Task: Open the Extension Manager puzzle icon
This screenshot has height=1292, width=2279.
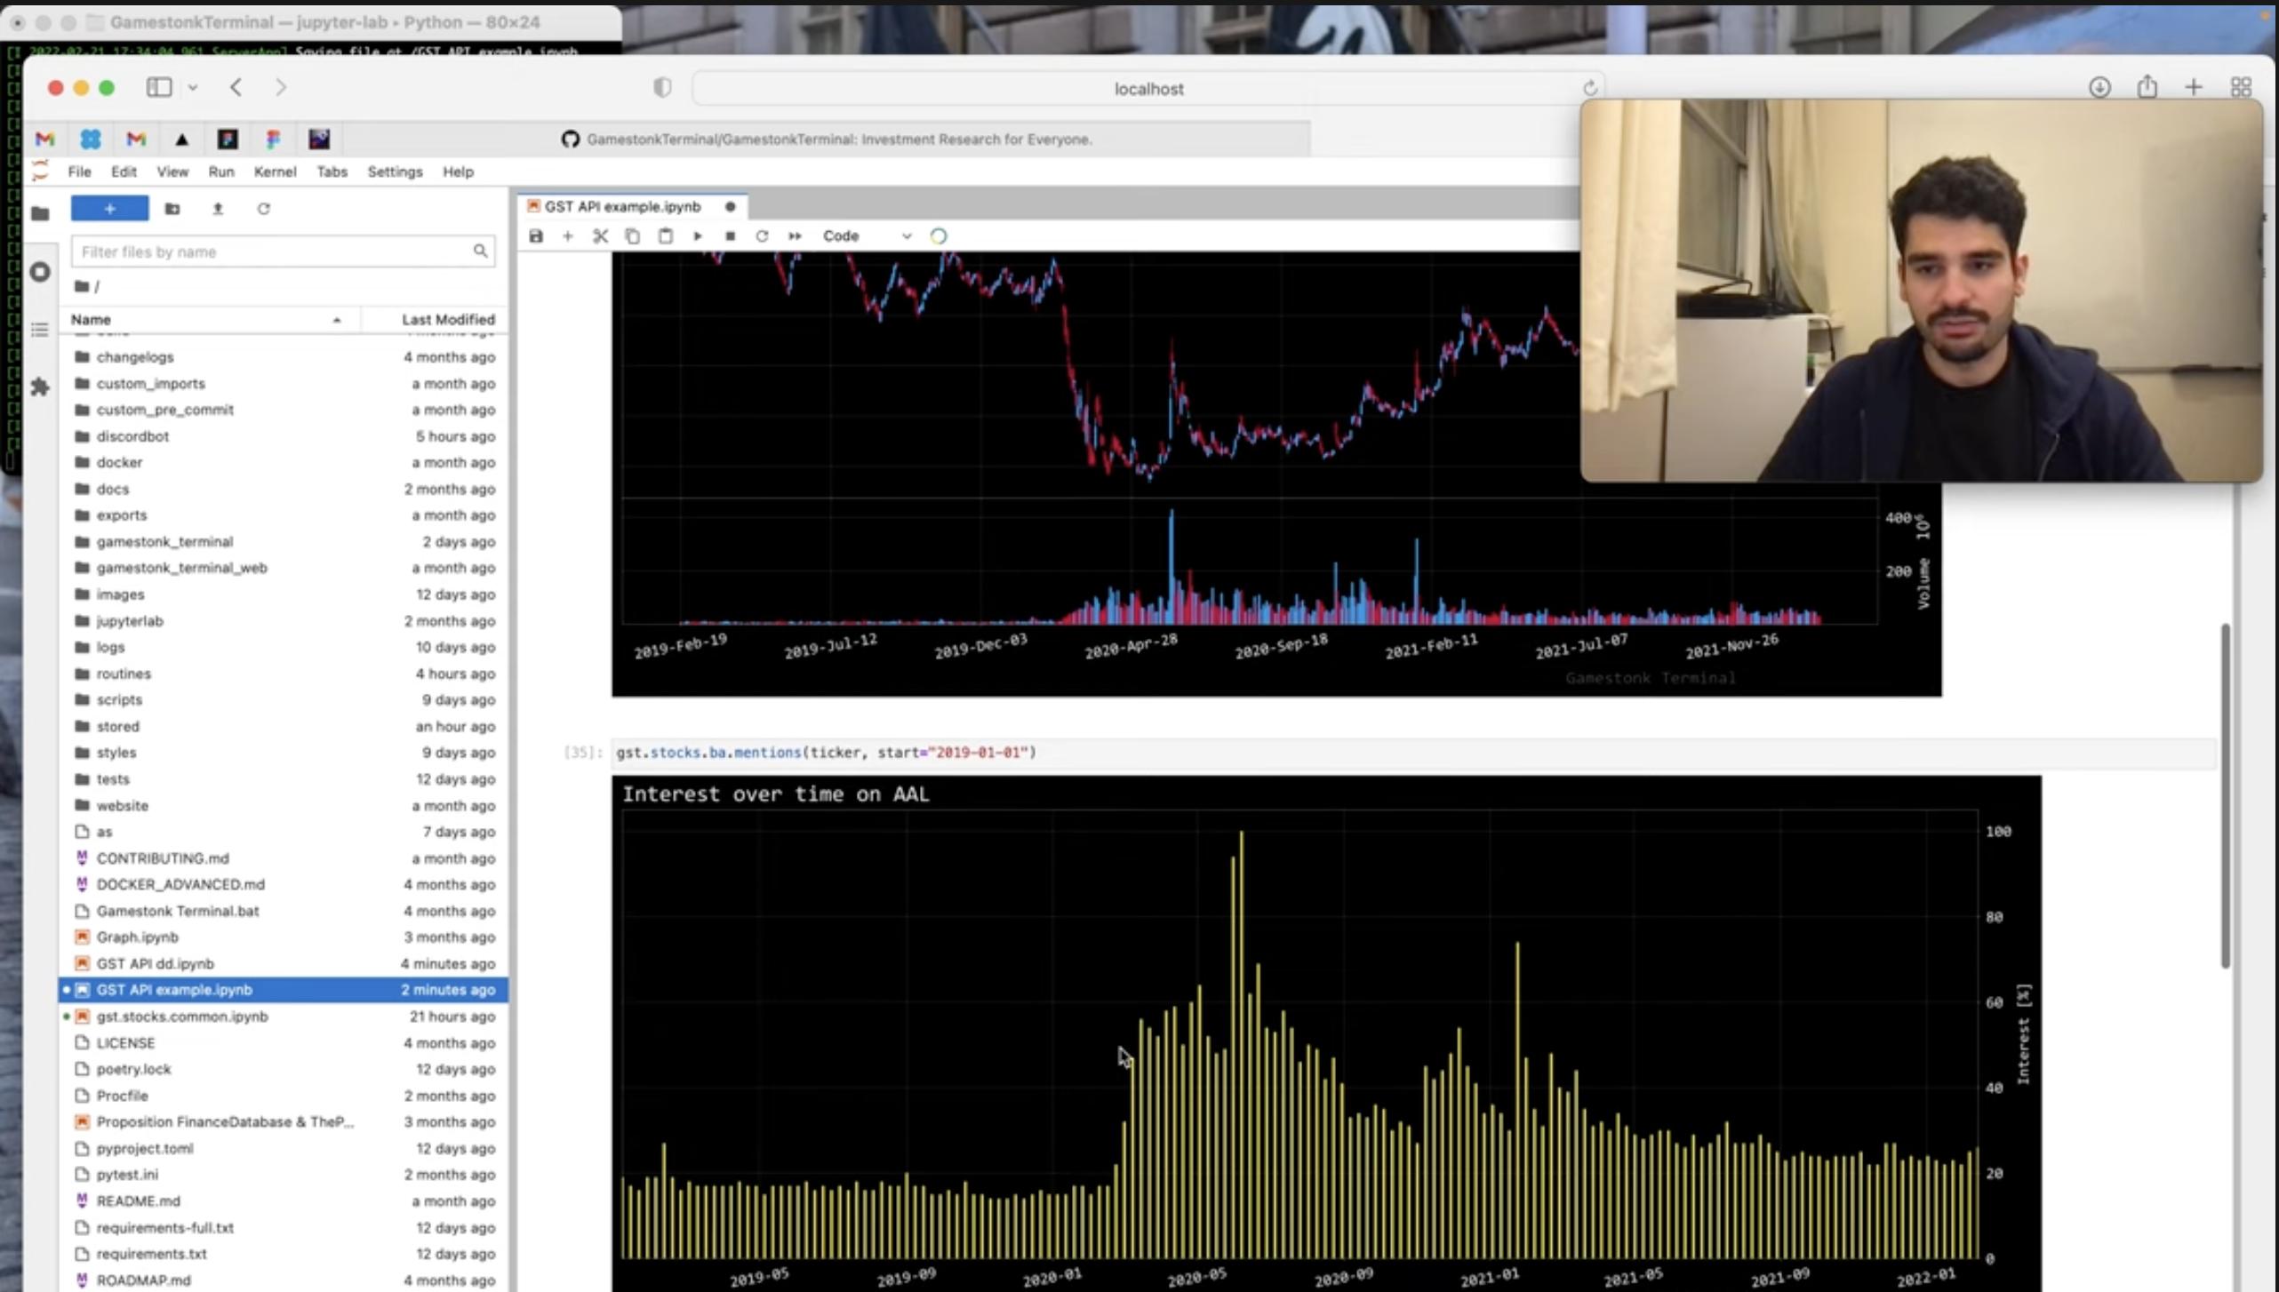Action: (40, 387)
